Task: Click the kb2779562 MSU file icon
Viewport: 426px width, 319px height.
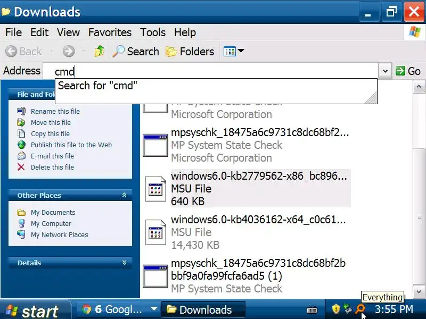Action: pyautogui.click(x=155, y=189)
